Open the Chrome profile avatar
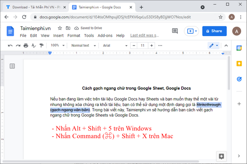The height and width of the screenshot is (164, 247). [232, 17]
